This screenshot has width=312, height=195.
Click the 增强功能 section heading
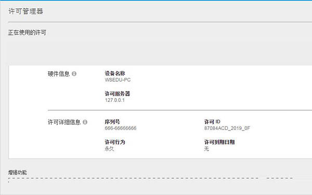(x=18, y=172)
